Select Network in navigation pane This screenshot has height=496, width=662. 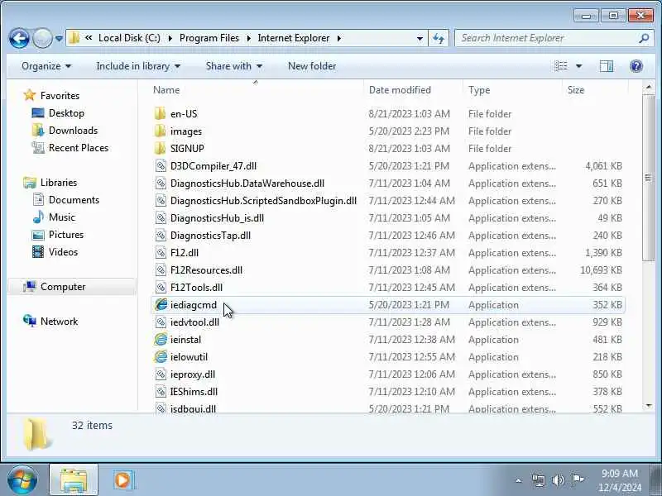point(59,321)
